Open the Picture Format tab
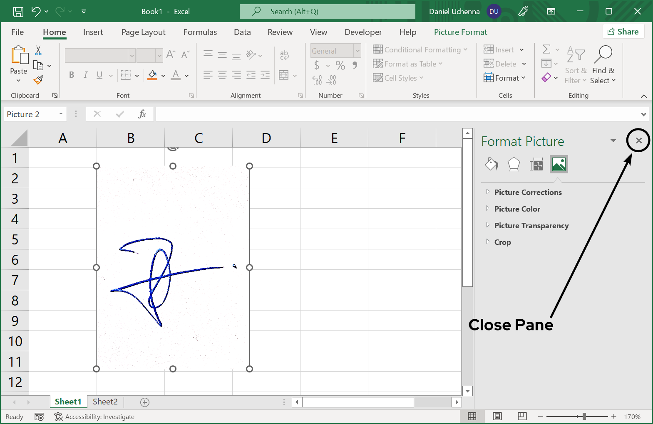This screenshot has width=653, height=424. pos(460,32)
